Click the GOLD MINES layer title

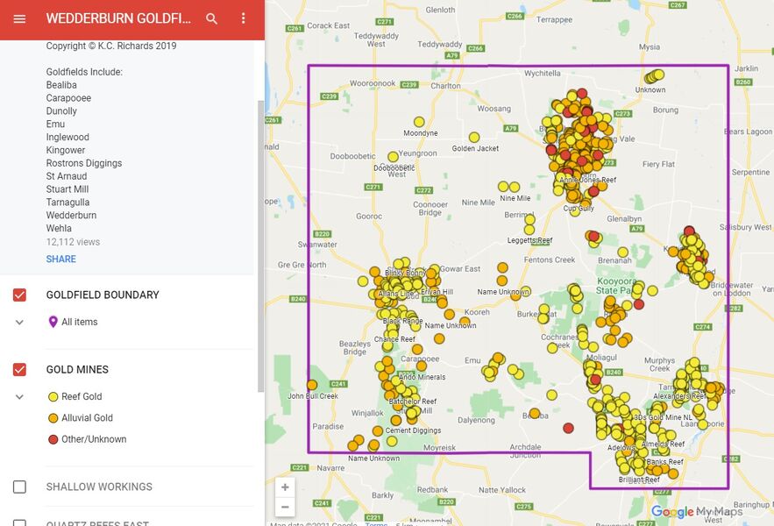click(x=77, y=369)
